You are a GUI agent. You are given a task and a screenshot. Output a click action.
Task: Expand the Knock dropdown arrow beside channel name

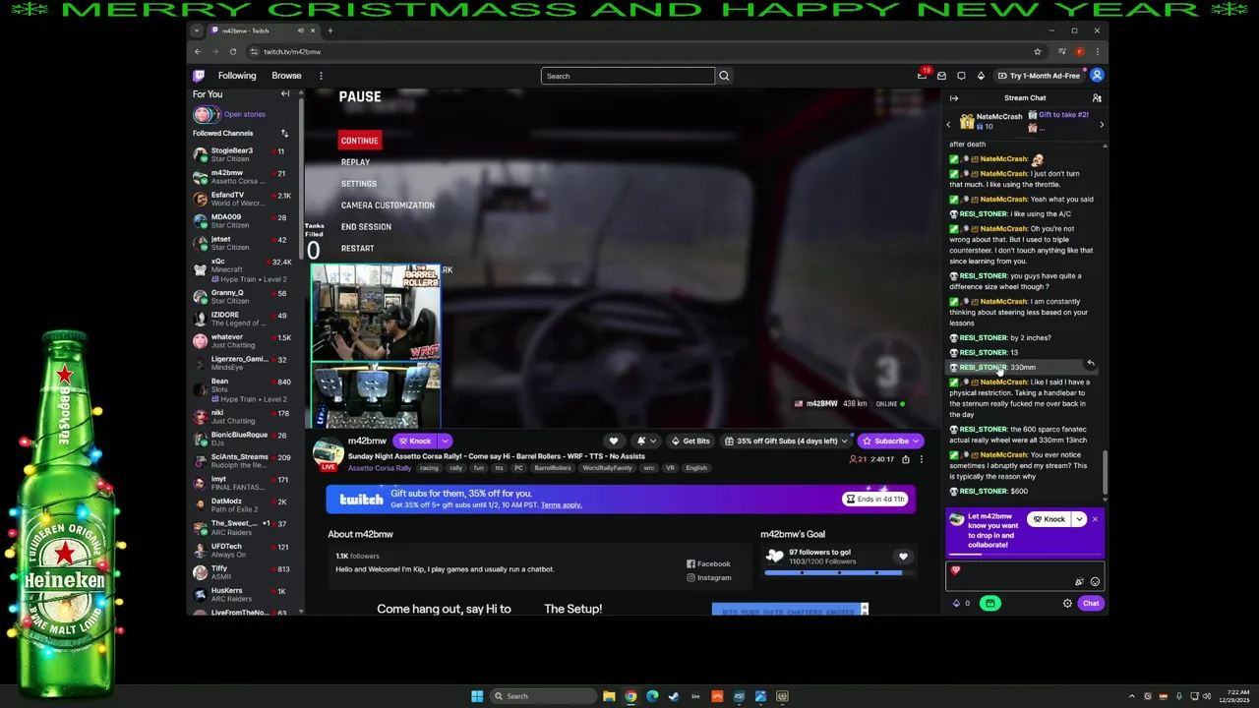click(445, 441)
